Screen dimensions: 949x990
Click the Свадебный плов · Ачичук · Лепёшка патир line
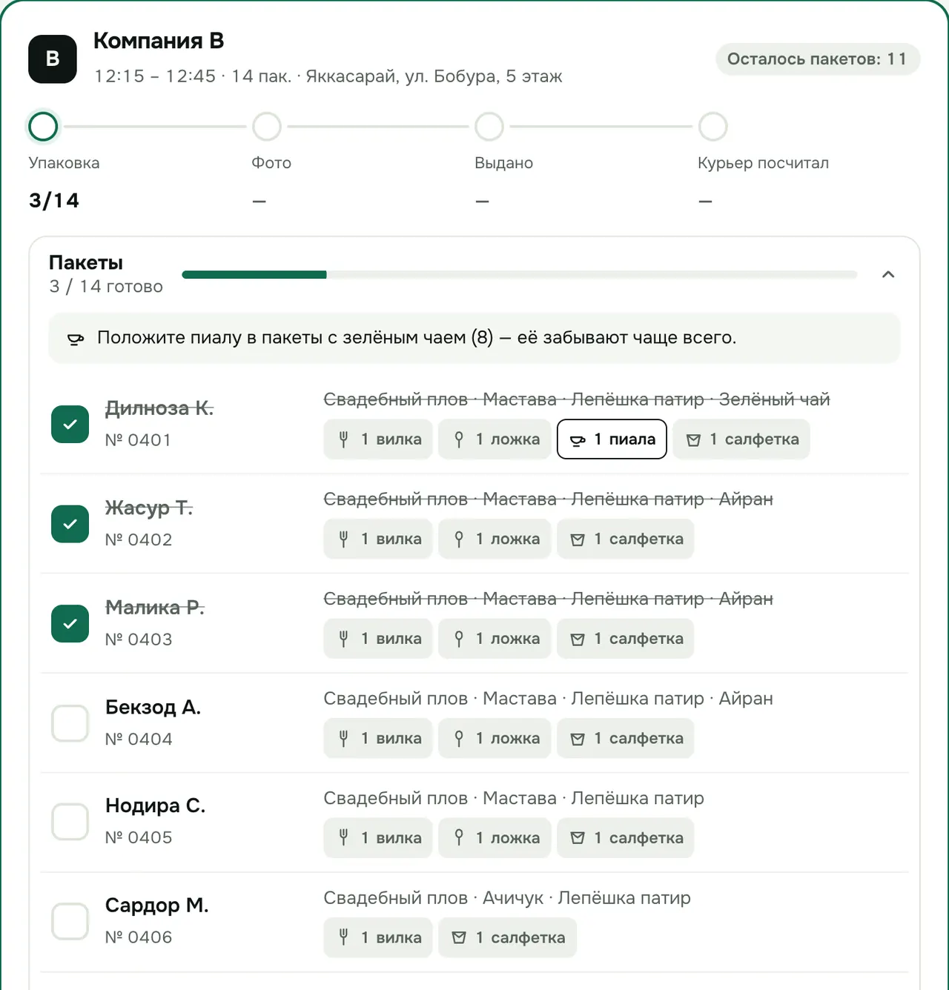507,898
